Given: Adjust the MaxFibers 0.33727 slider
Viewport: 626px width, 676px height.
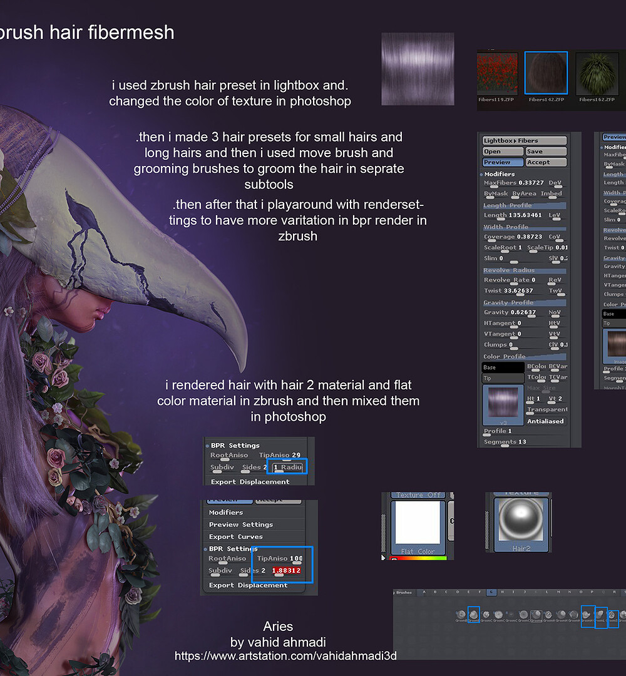Looking at the screenshot, I should click(515, 183).
